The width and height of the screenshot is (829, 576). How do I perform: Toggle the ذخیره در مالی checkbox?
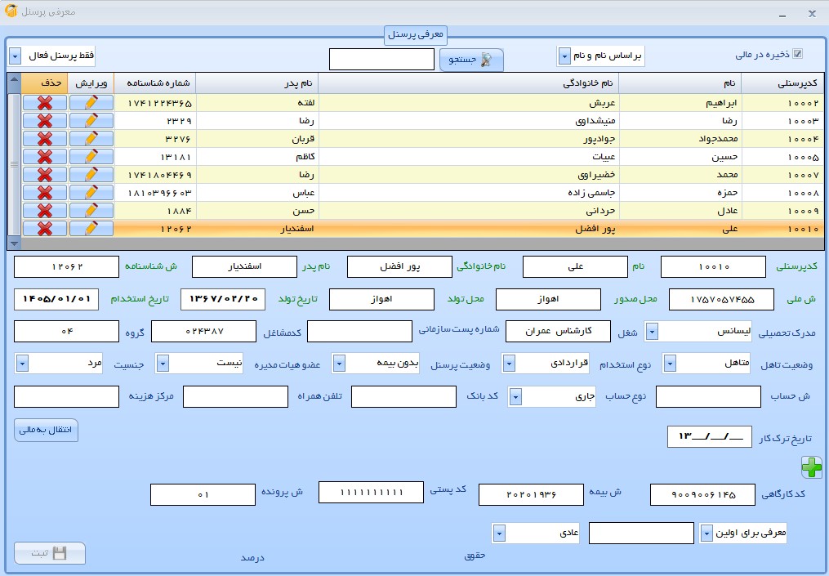click(798, 53)
